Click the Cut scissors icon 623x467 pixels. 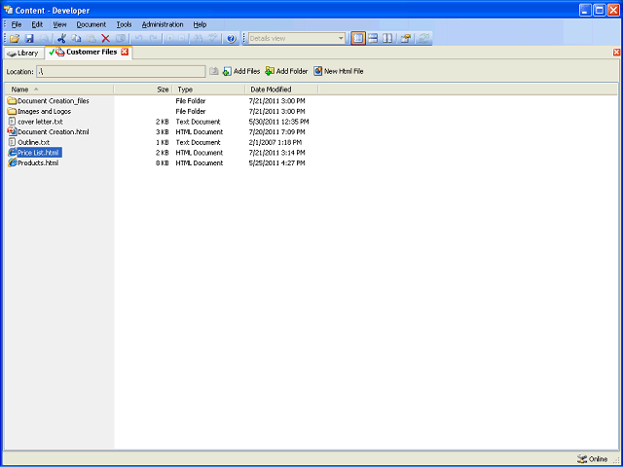61,39
